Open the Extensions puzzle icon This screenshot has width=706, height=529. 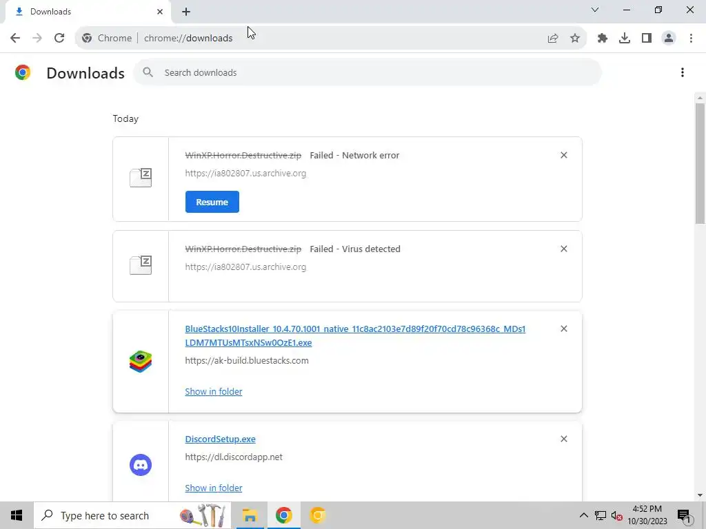pos(603,39)
